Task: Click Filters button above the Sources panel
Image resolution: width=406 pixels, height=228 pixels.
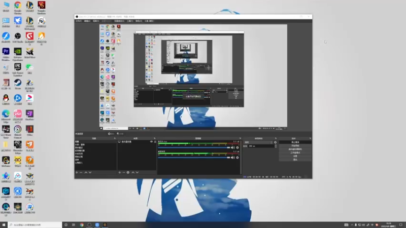Action: (x=120, y=134)
